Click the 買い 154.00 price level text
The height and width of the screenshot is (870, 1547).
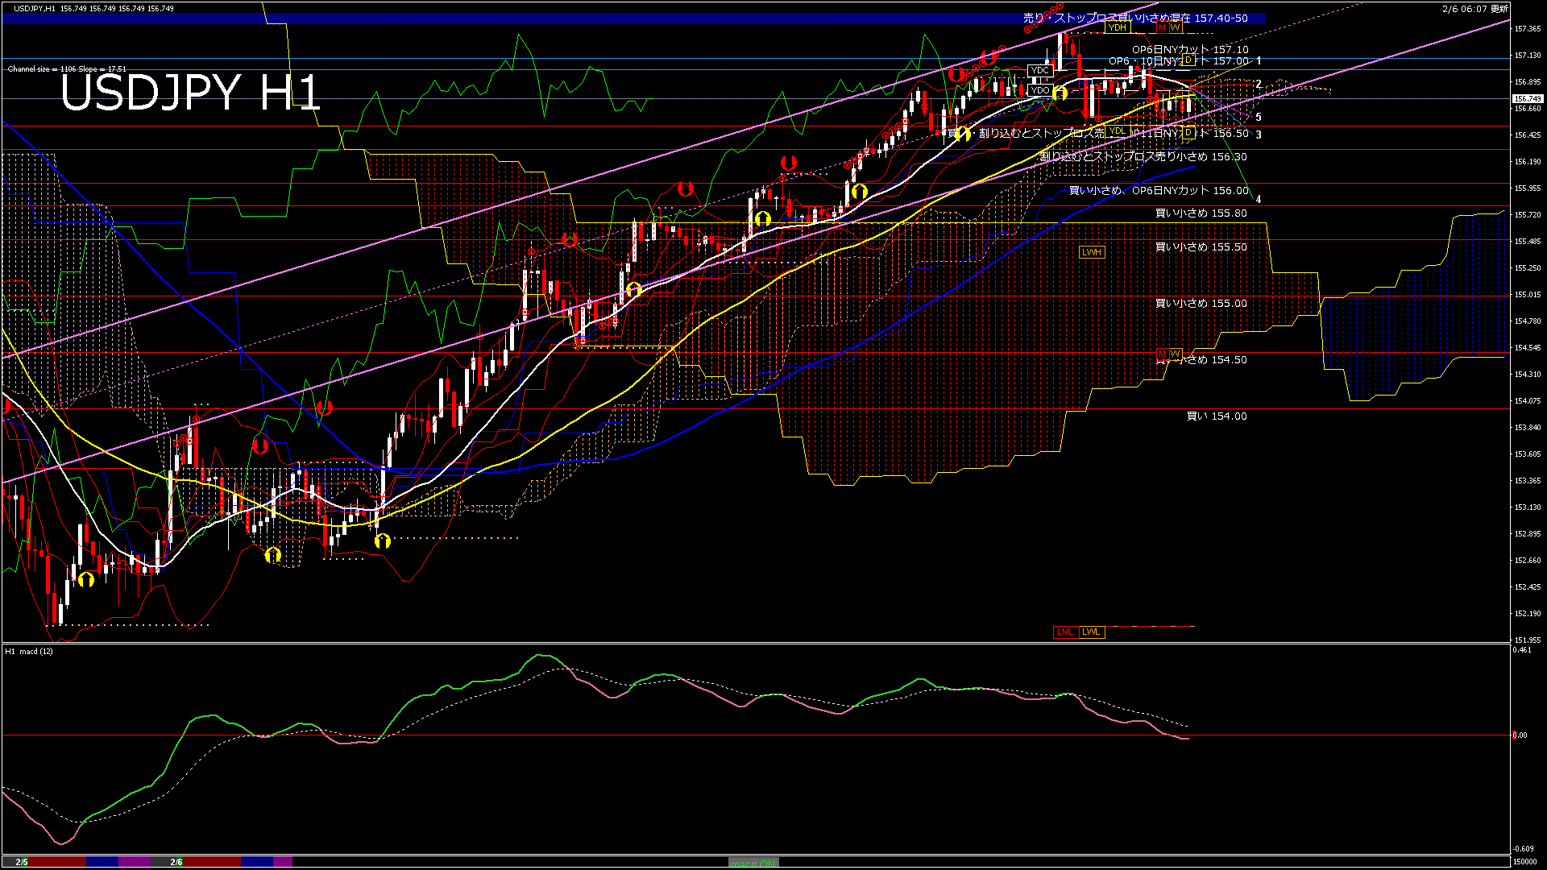coord(1216,416)
